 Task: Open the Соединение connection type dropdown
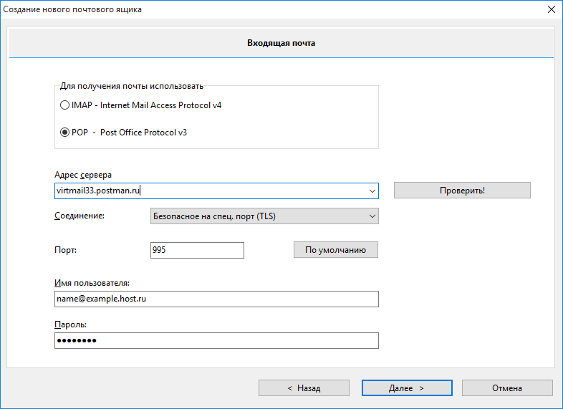point(264,216)
